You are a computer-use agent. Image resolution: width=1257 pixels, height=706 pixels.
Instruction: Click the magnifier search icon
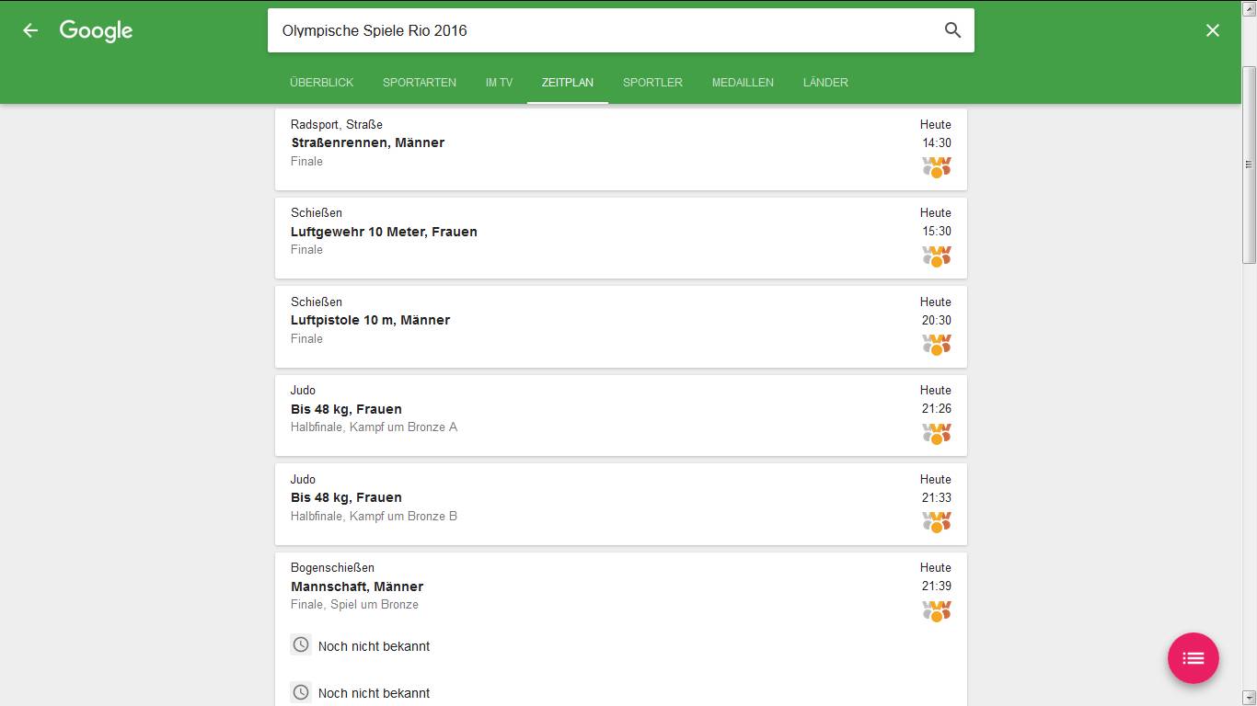[x=952, y=30]
